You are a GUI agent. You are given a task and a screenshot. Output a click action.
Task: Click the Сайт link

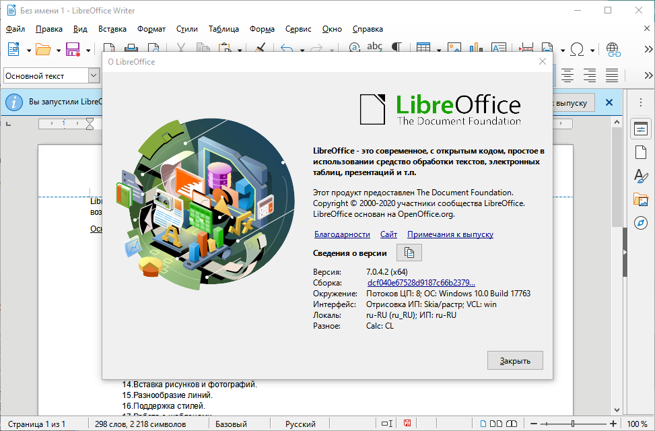click(388, 234)
